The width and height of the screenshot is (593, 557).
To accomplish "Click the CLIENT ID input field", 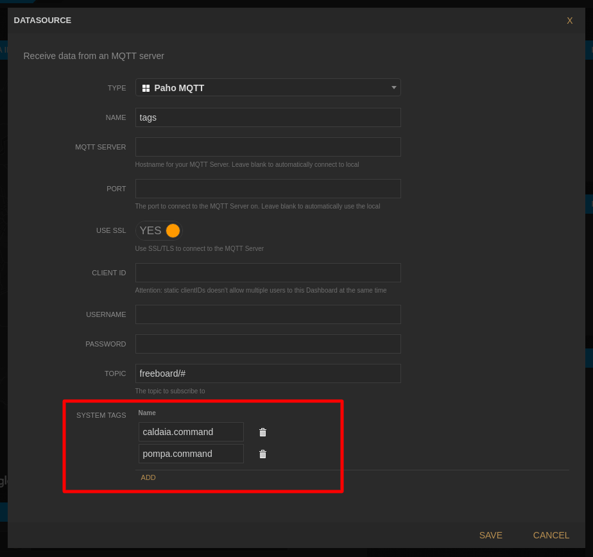I will (268, 273).
